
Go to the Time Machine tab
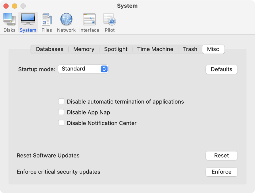tap(155, 49)
